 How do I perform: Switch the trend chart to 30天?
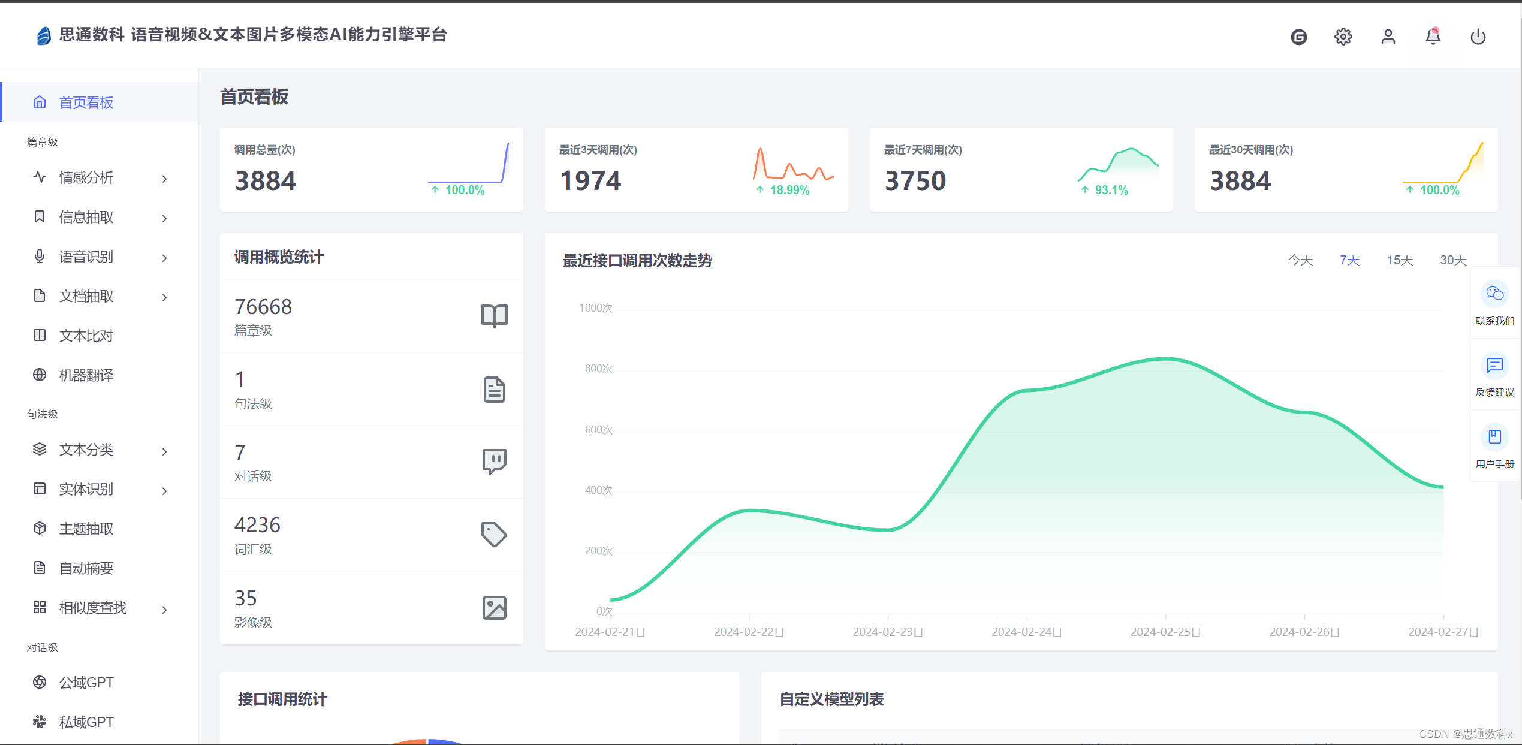1453,260
